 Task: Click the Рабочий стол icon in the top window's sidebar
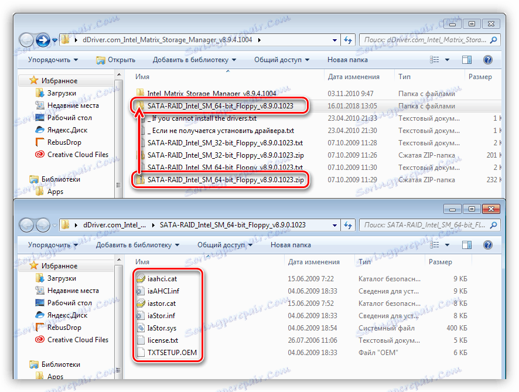click(x=40, y=118)
